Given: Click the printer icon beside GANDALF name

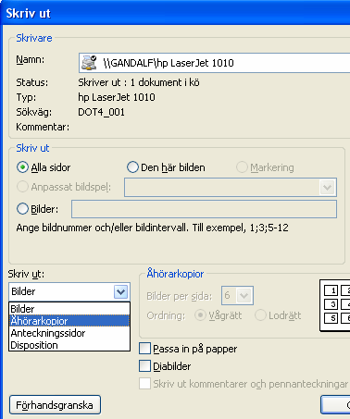Looking at the screenshot, I should click(89, 63).
